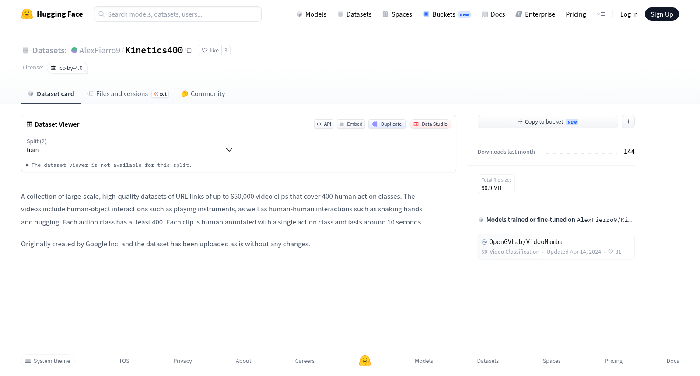The width and height of the screenshot is (700, 376).
Task: Click Copy to bucket button
Action: [548, 121]
